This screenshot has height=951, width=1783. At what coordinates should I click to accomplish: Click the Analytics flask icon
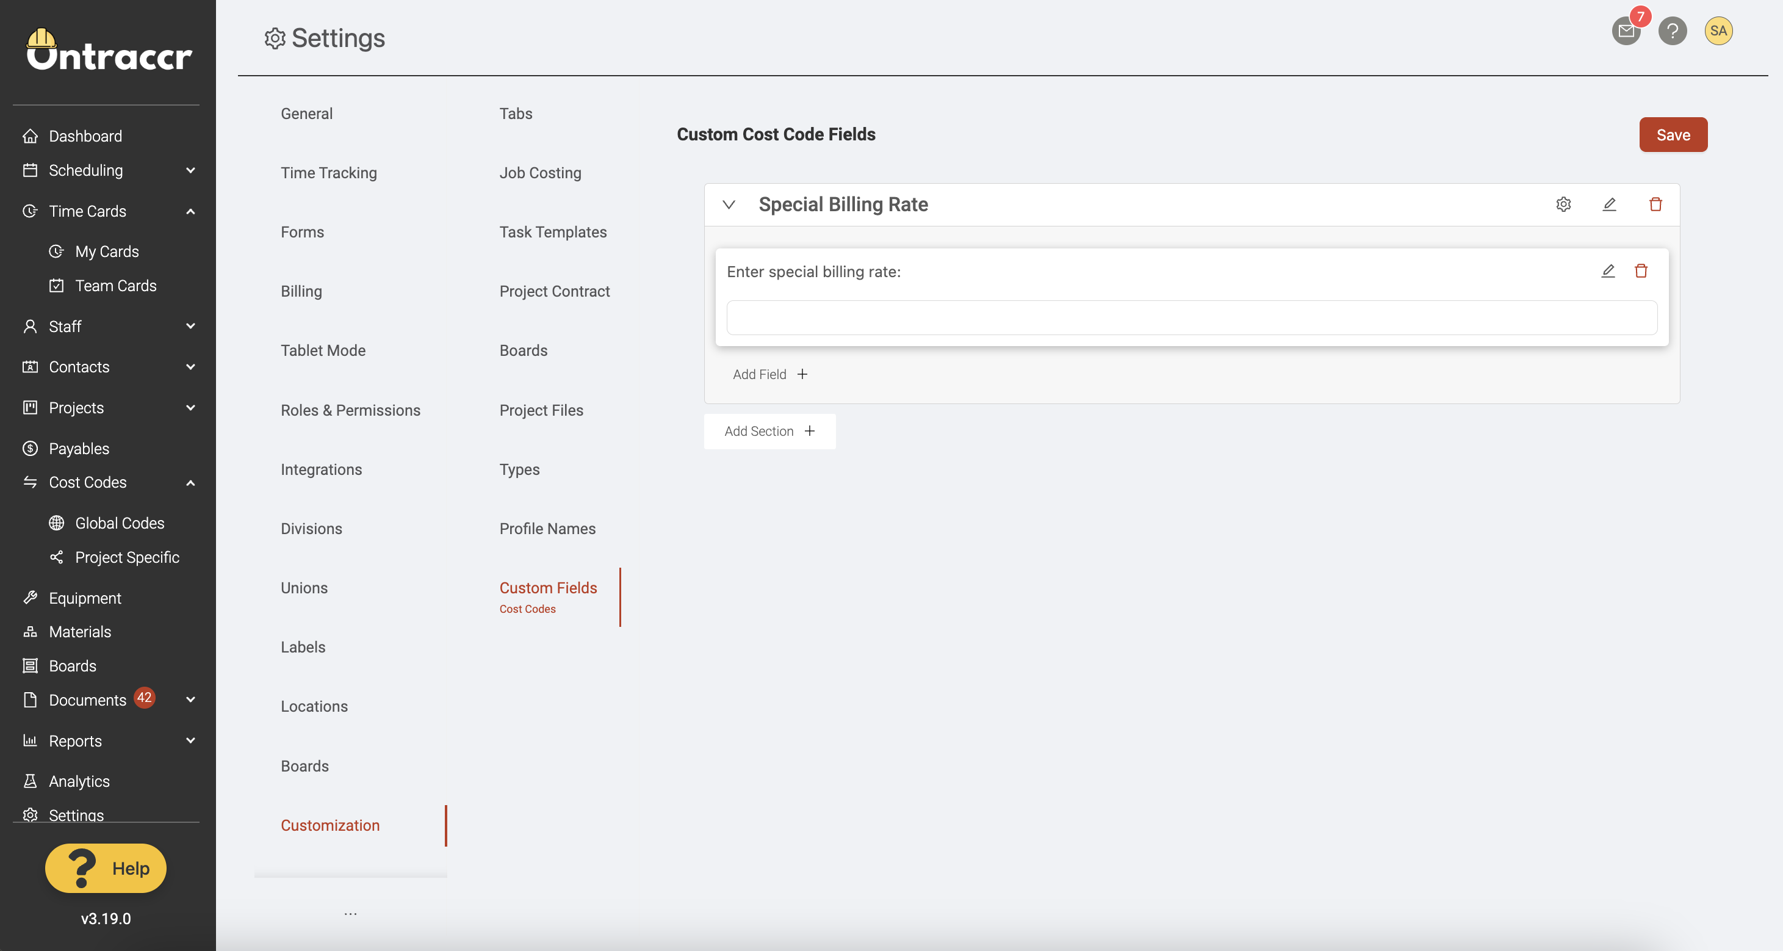[x=30, y=781]
